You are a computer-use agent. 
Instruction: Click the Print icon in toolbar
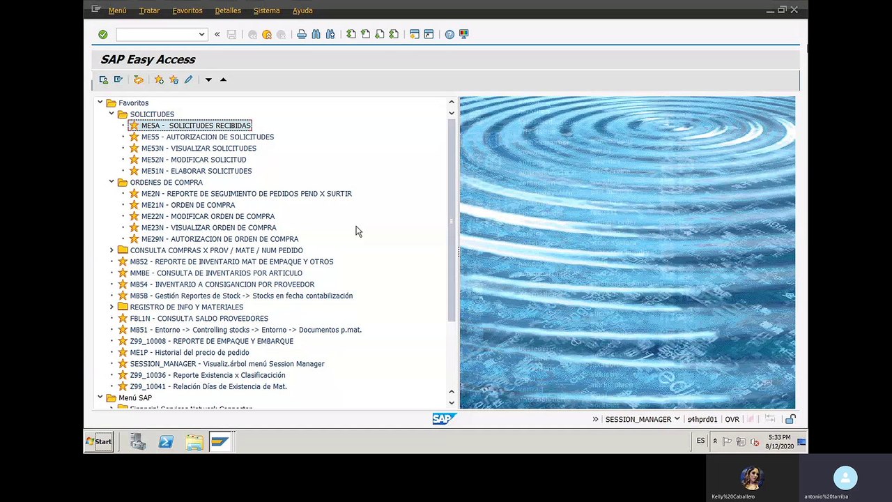pyautogui.click(x=302, y=34)
